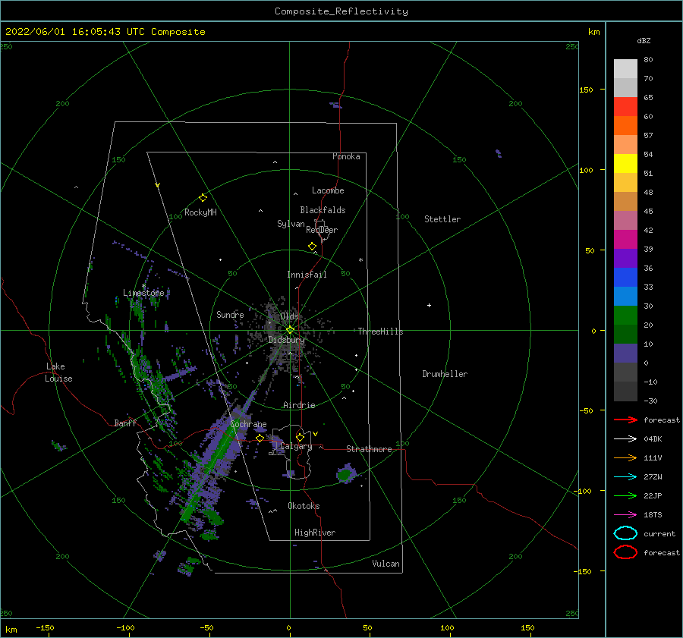Click the Banff label
This screenshot has height=638, width=683.
pyautogui.click(x=125, y=423)
